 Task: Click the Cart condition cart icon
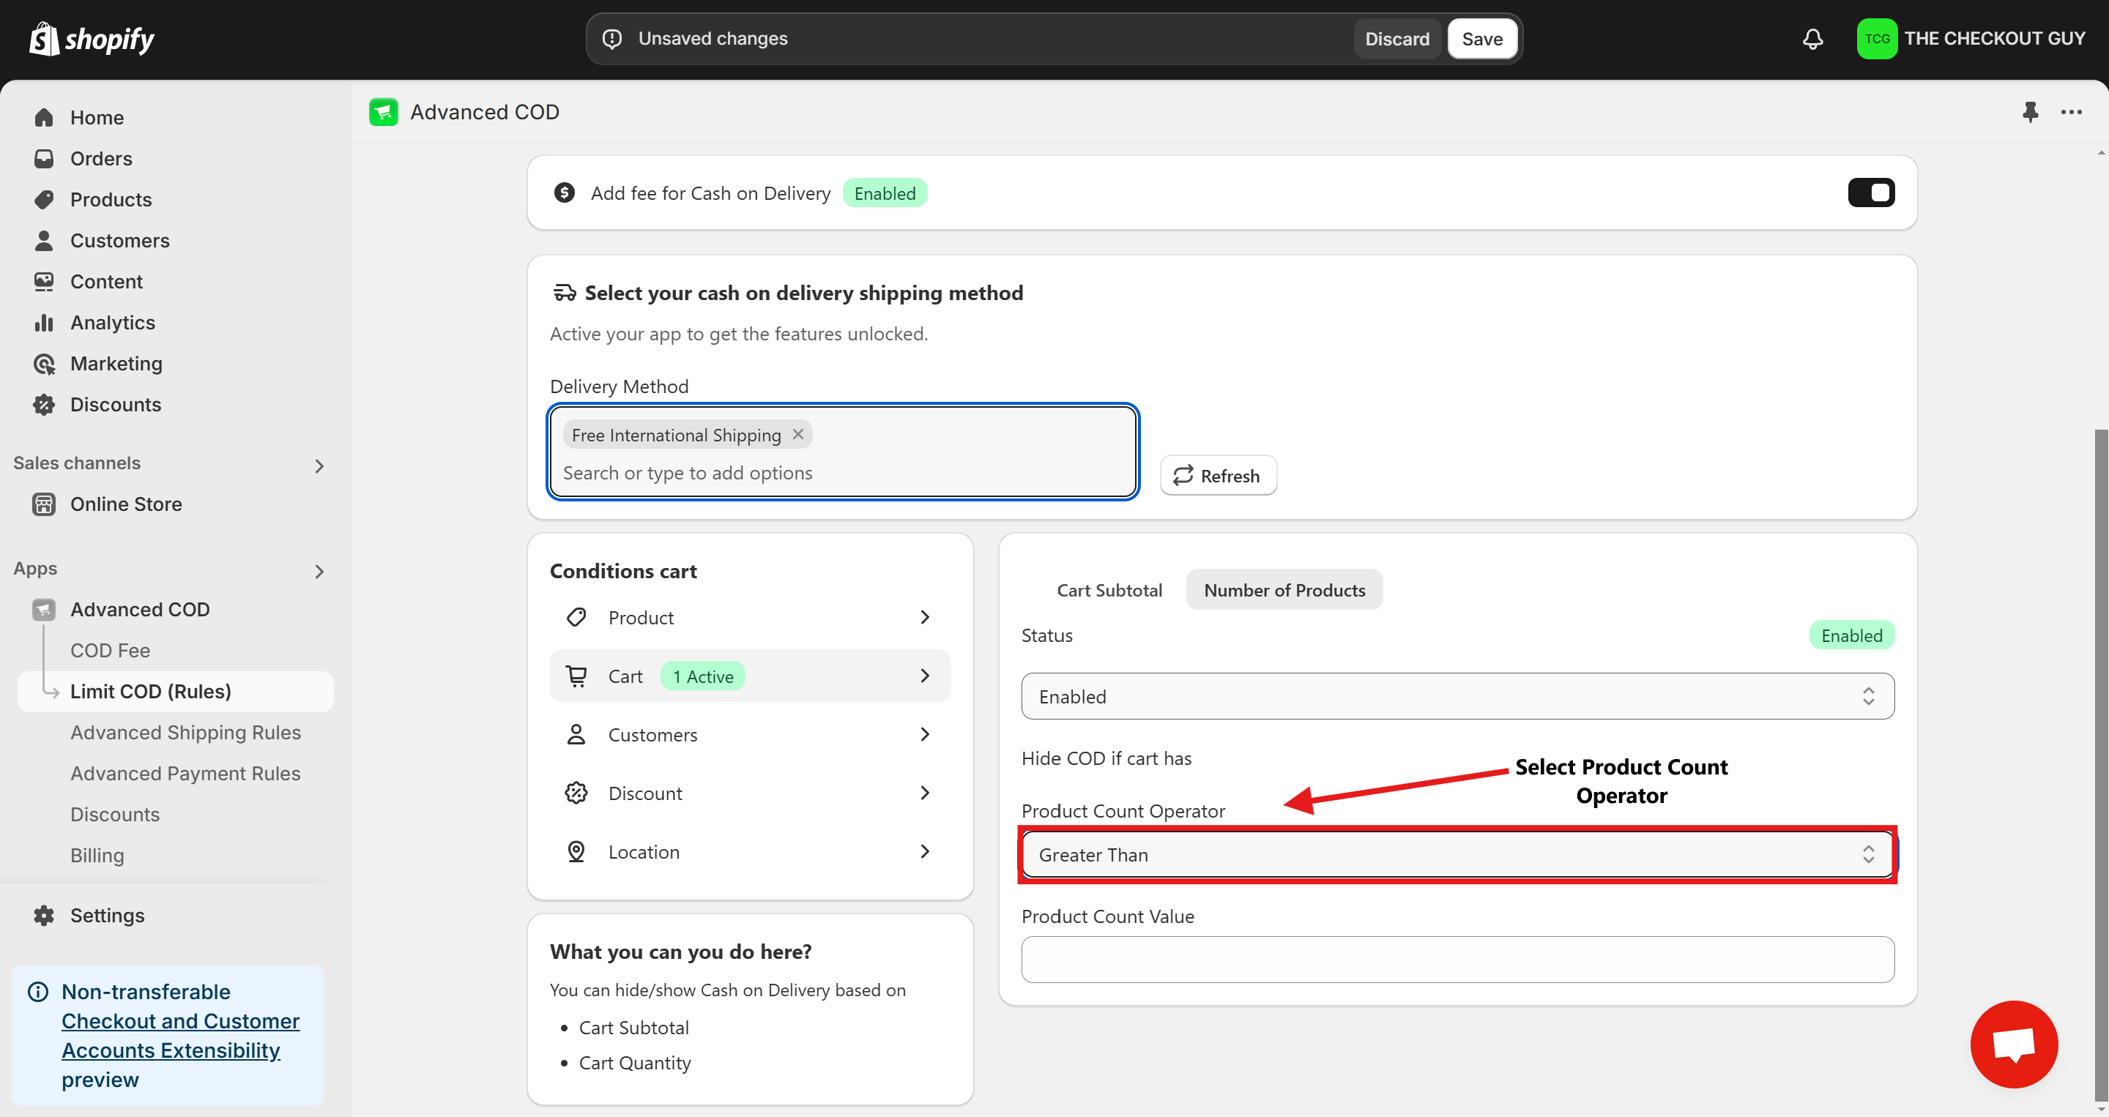tap(576, 676)
